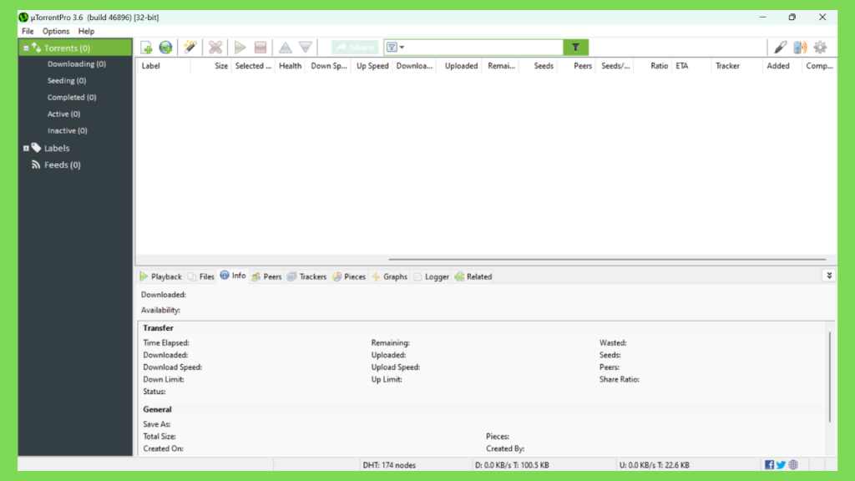Click the Share button in toolbar
The width and height of the screenshot is (855, 481).
[355, 48]
